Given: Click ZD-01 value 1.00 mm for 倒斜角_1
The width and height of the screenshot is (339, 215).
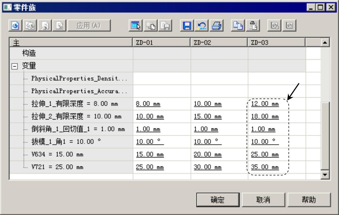Looking at the screenshot, I should coord(148,129).
